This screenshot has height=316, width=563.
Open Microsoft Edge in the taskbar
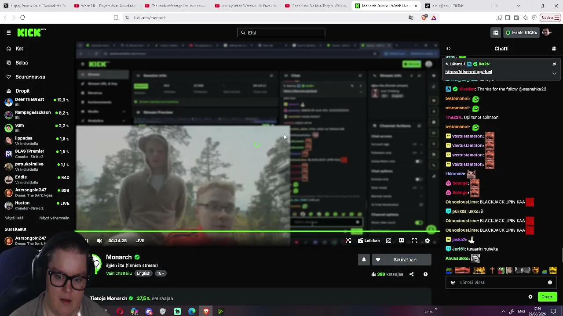192,312
